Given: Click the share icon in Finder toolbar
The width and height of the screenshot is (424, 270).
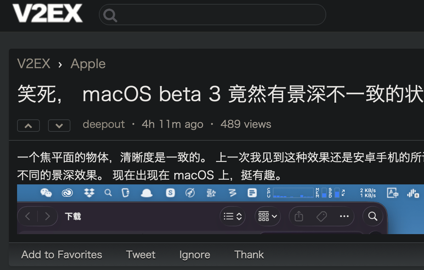Looking at the screenshot, I should point(299,216).
